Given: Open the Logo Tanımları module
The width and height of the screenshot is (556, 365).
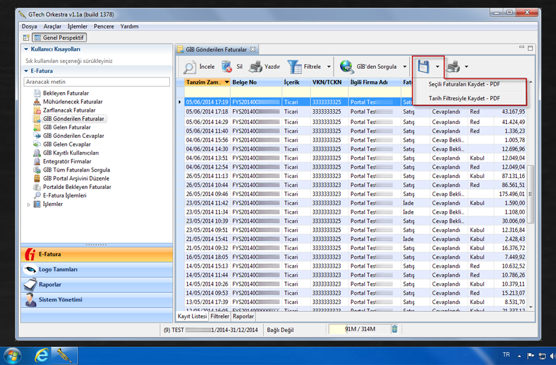Looking at the screenshot, I should pos(96,270).
